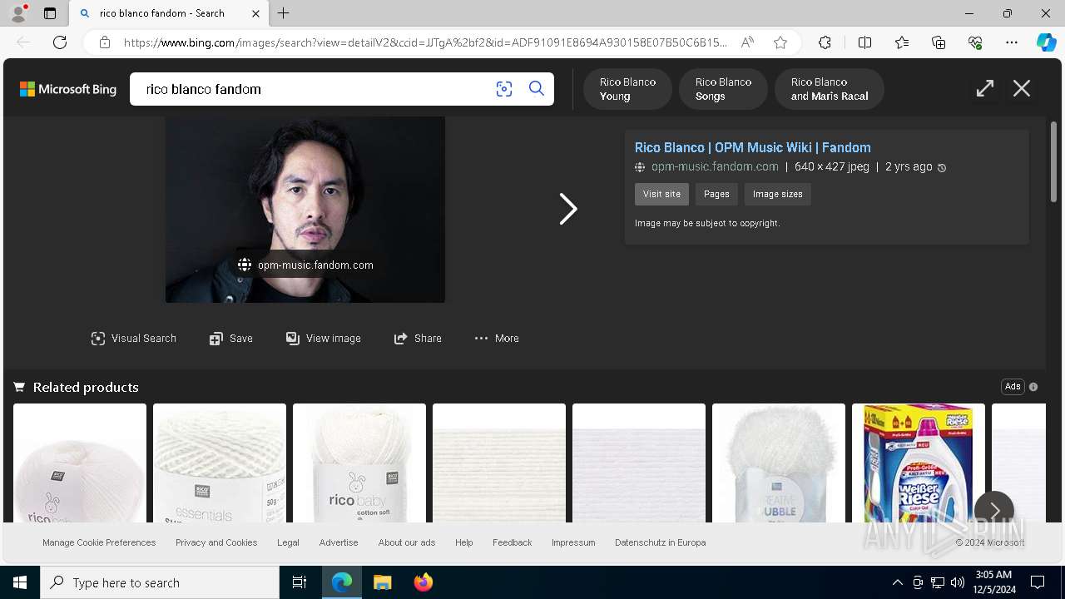Refresh the page in Edge
Screen dimensions: 1065x599
pos(60,42)
